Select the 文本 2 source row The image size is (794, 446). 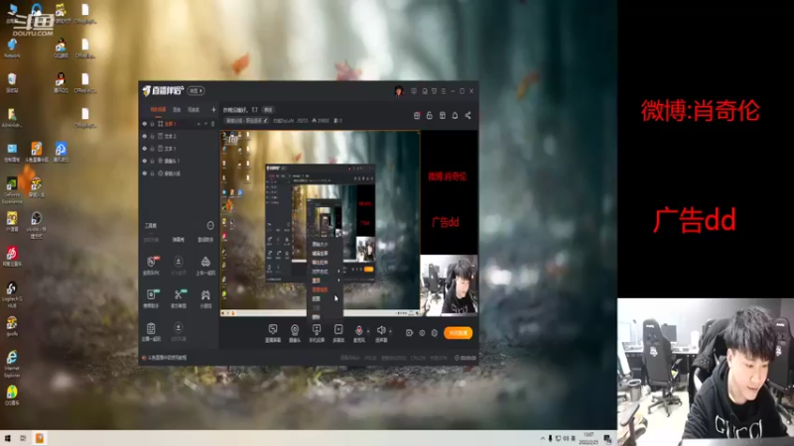pyautogui.click(x=179, y=136)
